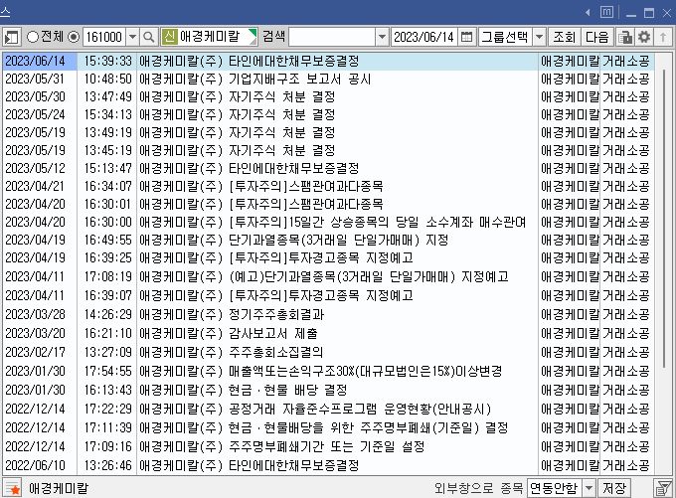Select the 13:45:19 자기주식 처분 결정 row
The width and height of the screenshot is (676, 498).
point(328,150)
